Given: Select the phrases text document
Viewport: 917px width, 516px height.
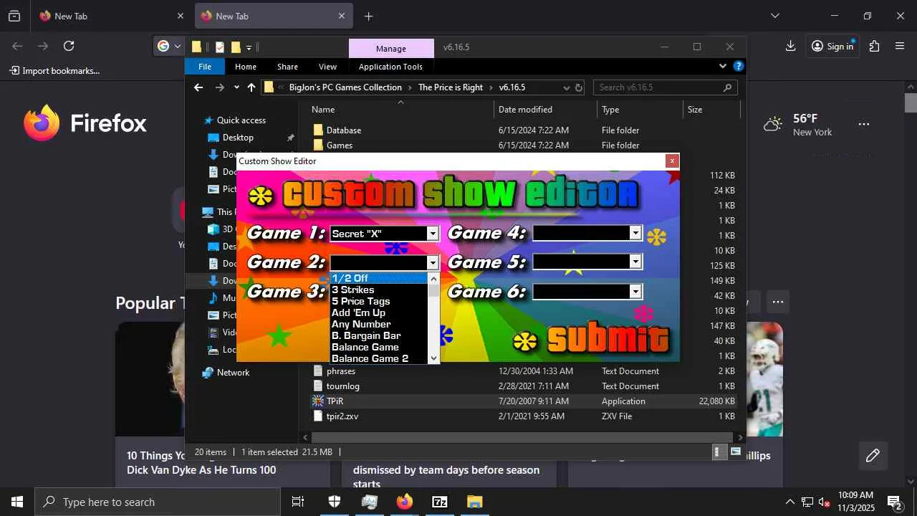Looking at the screenshot, I should click(341, 371).
